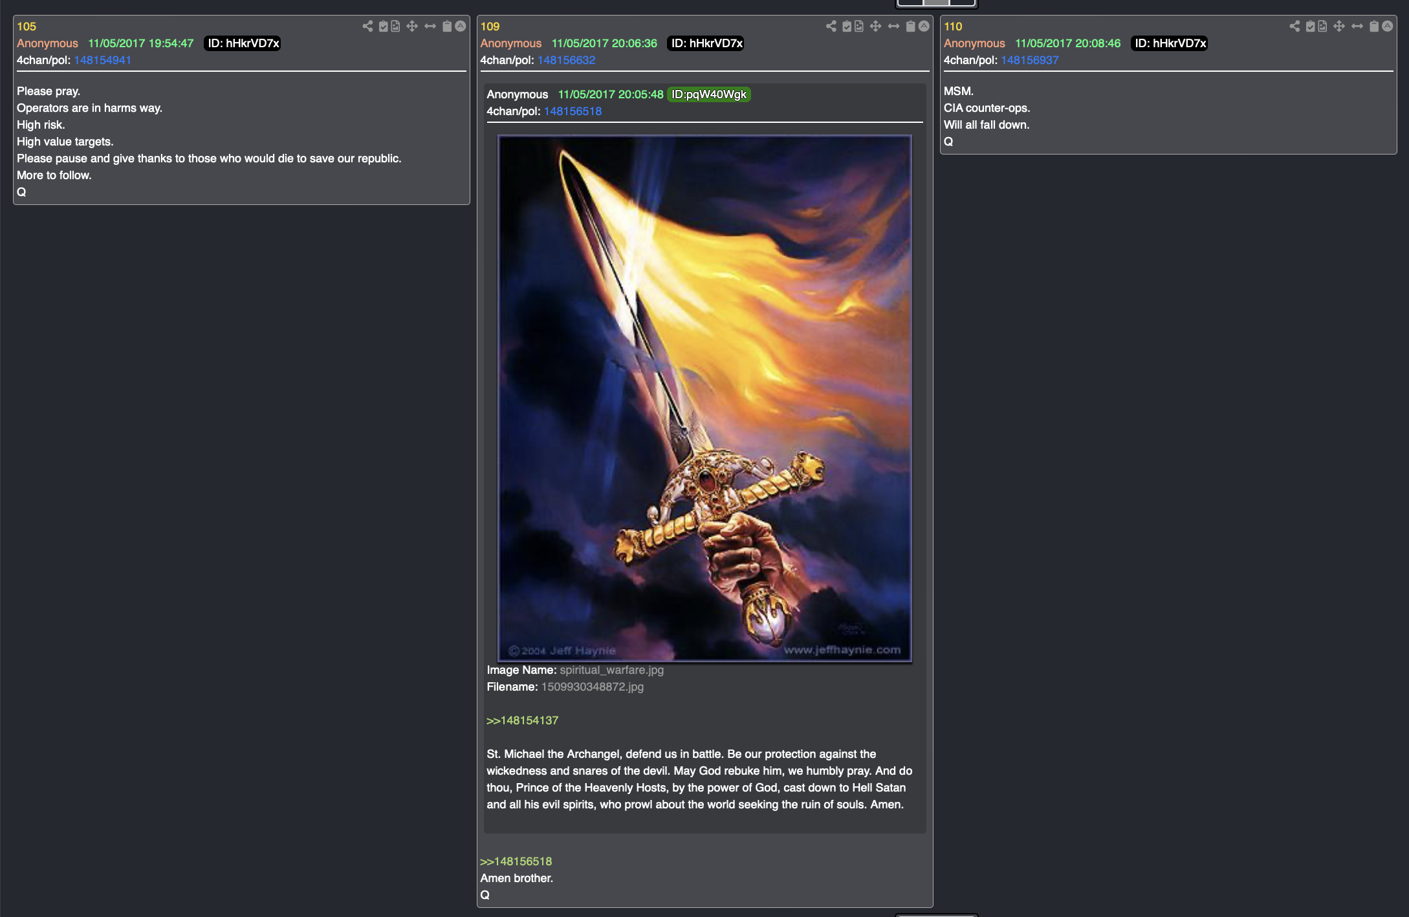
Task: Open 4chan link 148154941
Action: (x=102, y=60)
